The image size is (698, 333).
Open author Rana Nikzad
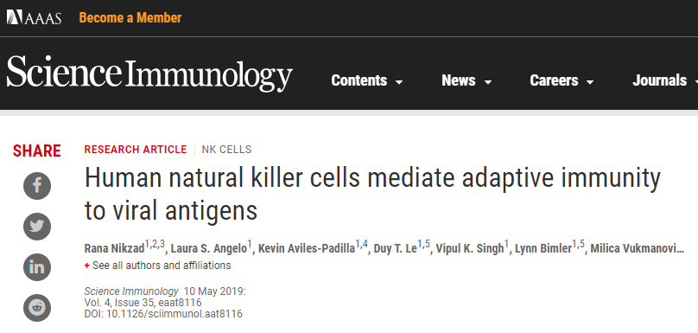click(x=114, y=248)
